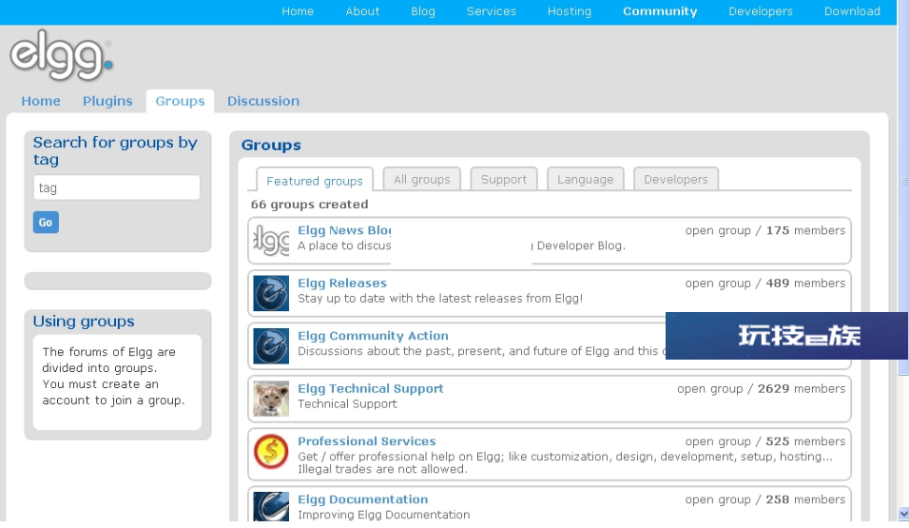Go to Home in the top navigation
The image size is (909, 528).
(298, 11)
